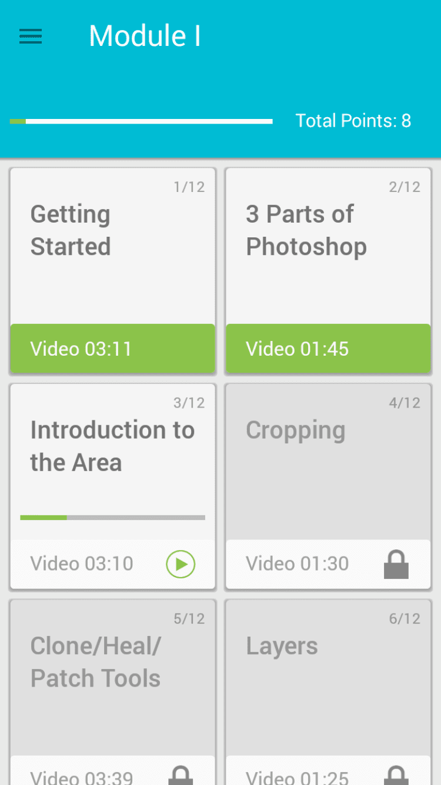The height and width of the screenshot is (785, 441).
Task: Tap the lock icon on Layers
Action: coord(396,776)
